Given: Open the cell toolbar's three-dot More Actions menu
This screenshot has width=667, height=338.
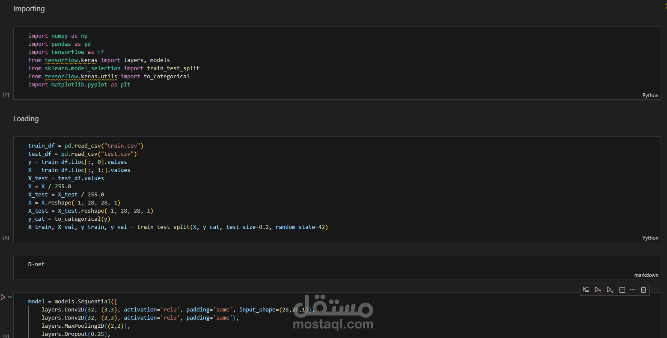Looking at the screenshot, I should pyautogui.click(x=633, y=290).
